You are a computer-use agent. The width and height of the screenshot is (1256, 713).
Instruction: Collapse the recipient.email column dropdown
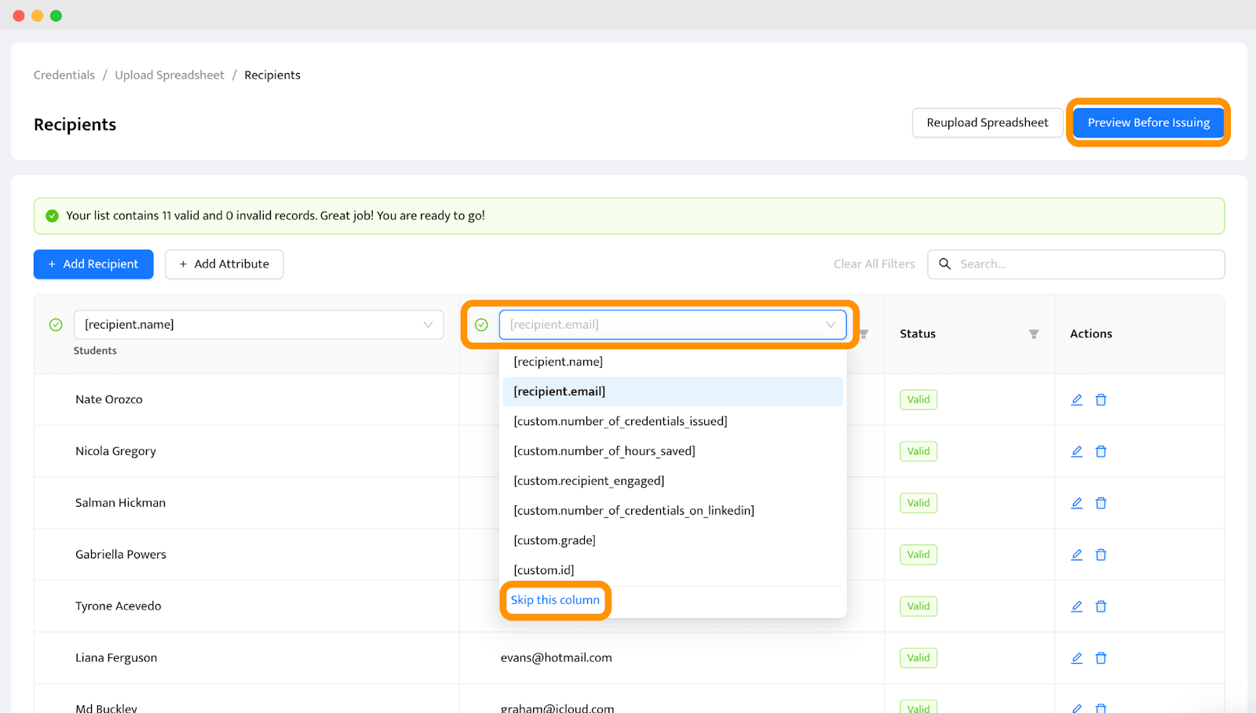coord(831,325)
